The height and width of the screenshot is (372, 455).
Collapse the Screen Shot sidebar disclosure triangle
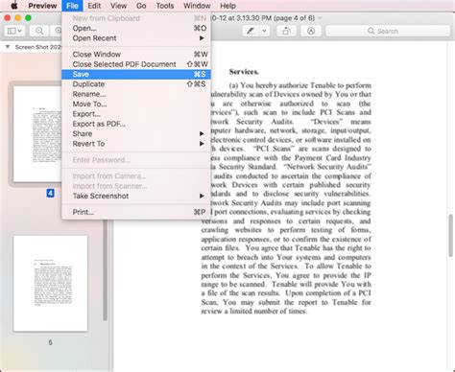[8, 47]
